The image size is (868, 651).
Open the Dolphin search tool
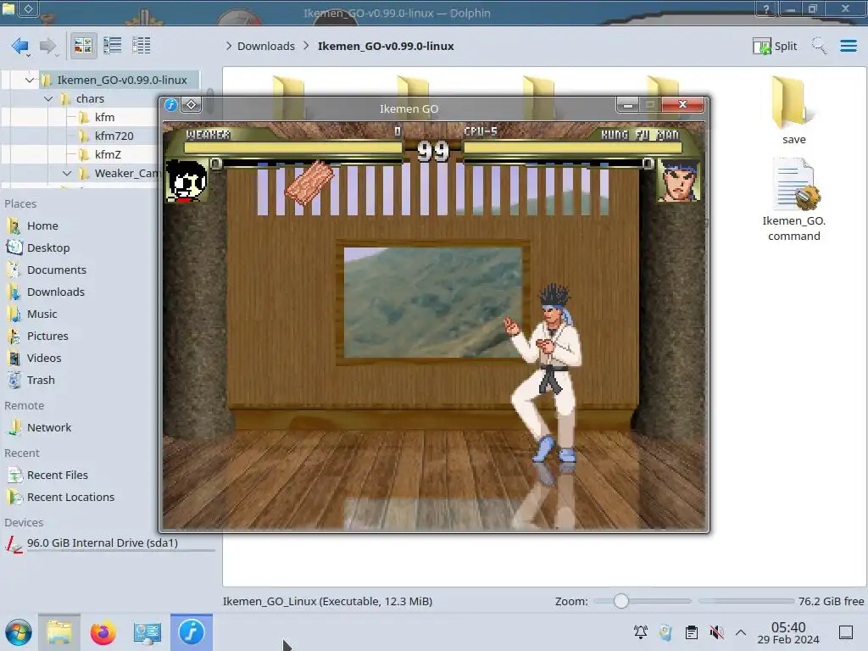coord(820,46)
